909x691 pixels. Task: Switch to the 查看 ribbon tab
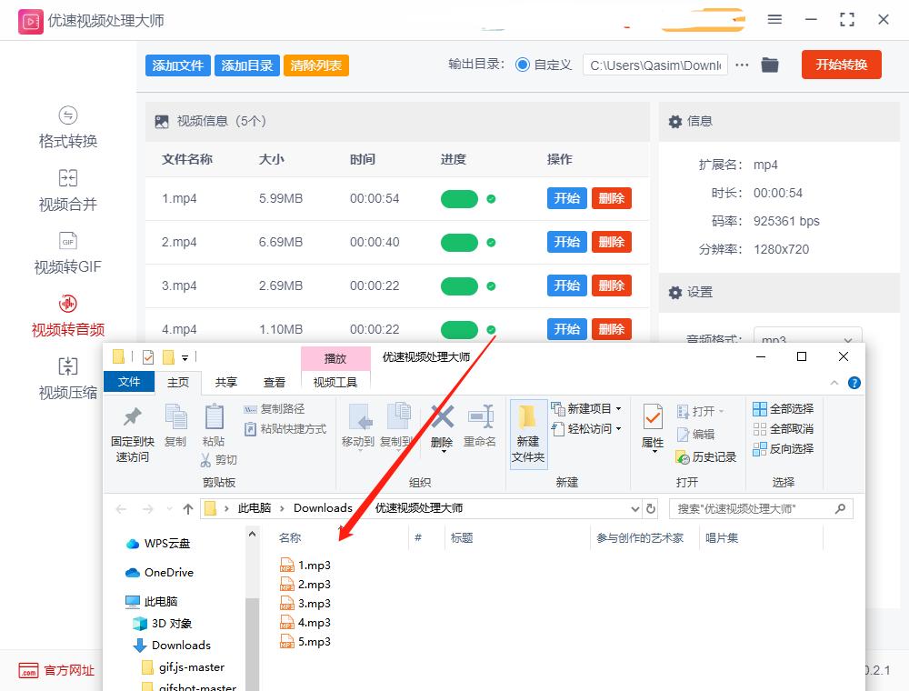[274, 383]
